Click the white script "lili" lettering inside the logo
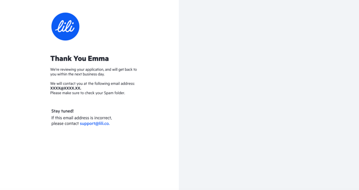The width and height of the screenshot is (359, 190). tap(65, 27)
